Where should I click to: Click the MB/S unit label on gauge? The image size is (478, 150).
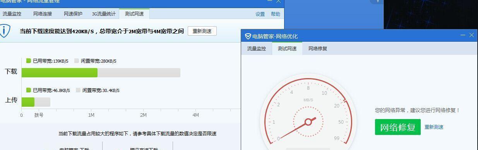[x=308, y=100]
